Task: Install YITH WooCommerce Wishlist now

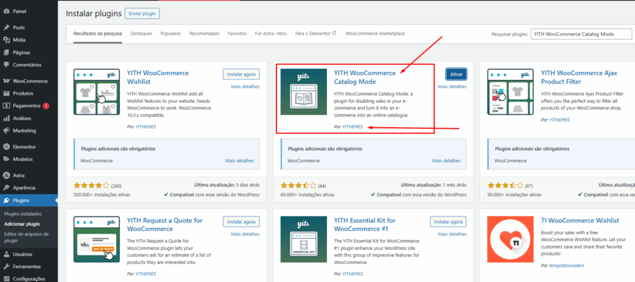Action: pos(241,74)
